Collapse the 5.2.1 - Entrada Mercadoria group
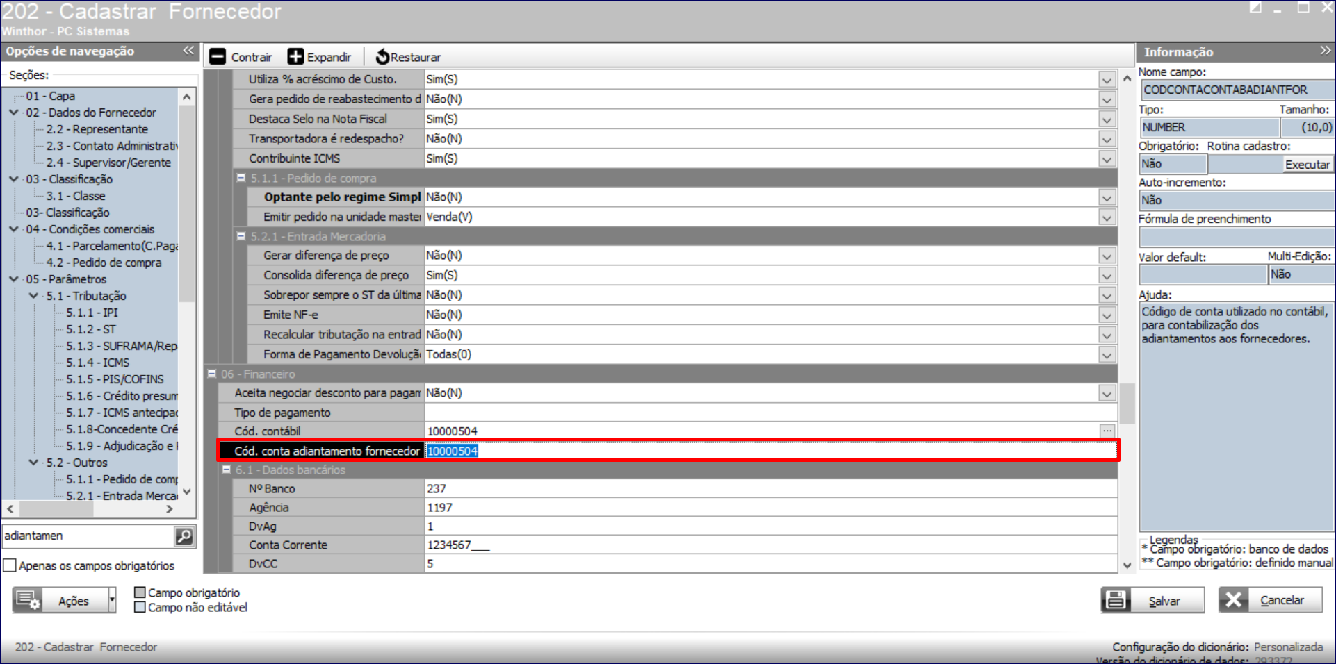Viewport: 1336px width, 664px height. click(241, 236)
